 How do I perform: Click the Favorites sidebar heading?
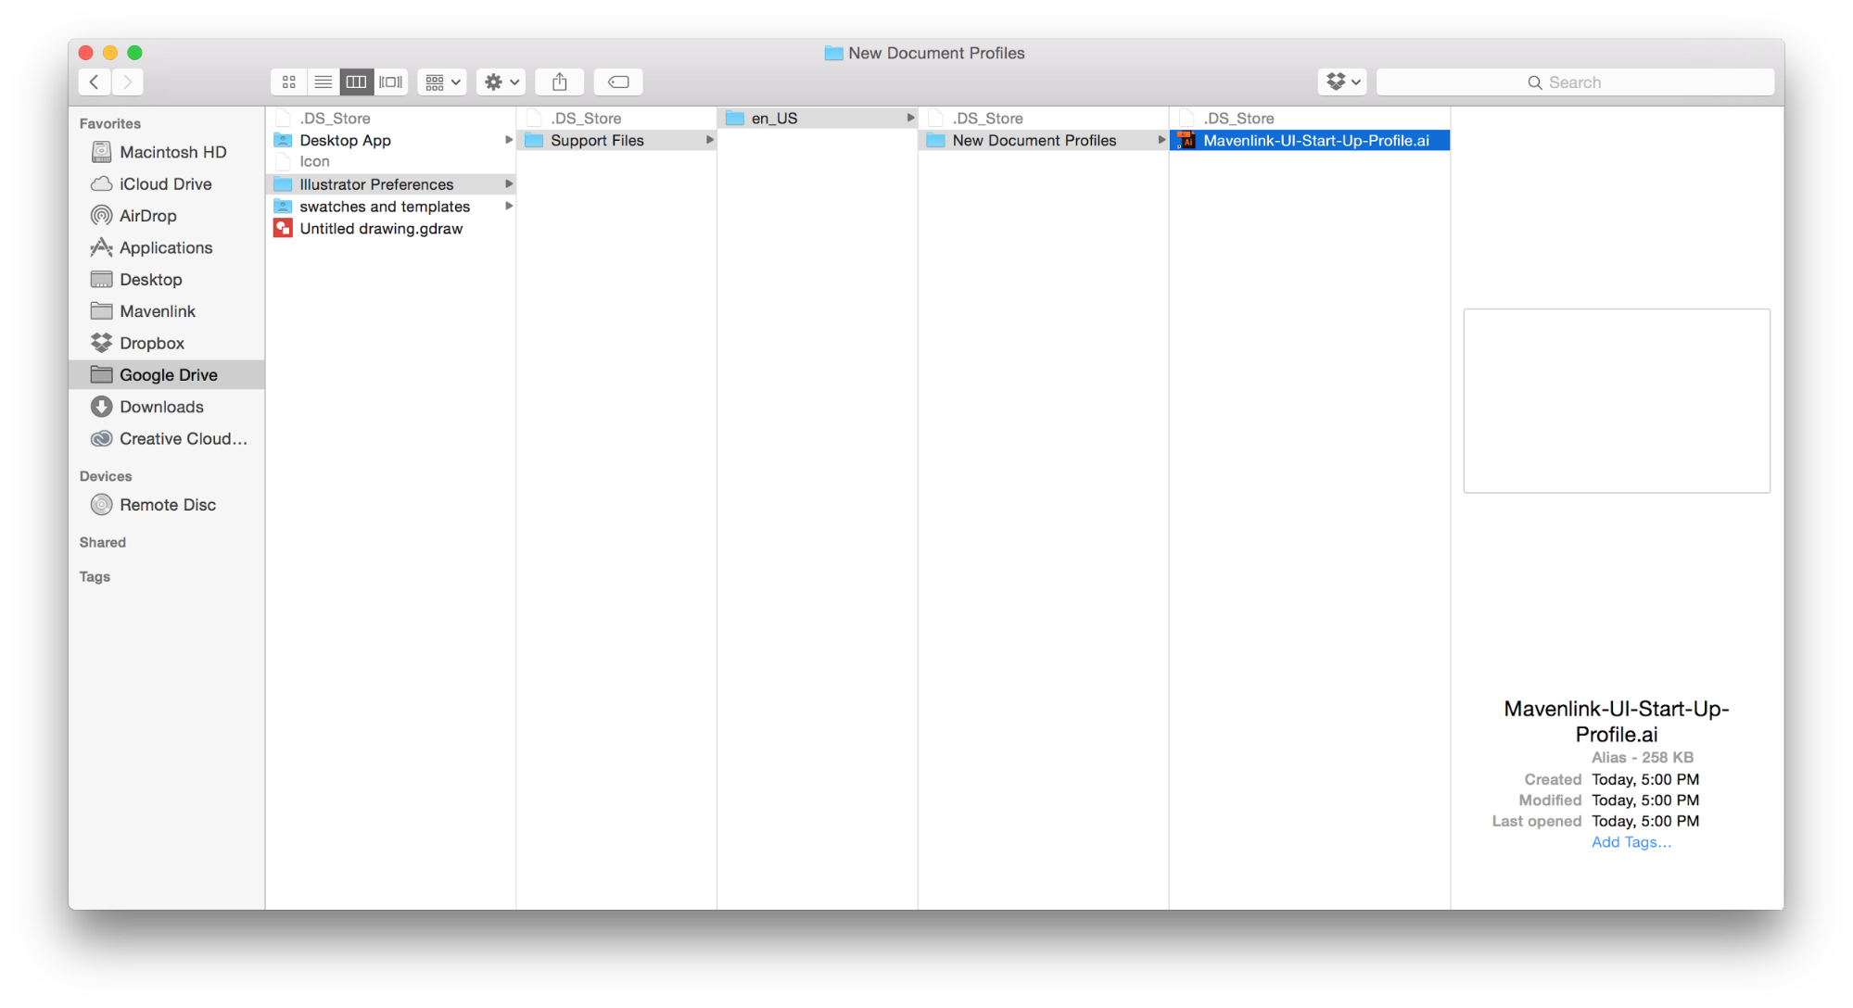point(110,124)
